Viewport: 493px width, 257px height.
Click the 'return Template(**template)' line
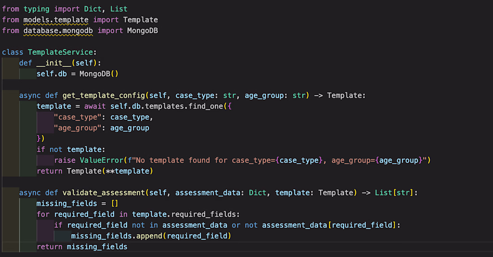click(95, 171)
